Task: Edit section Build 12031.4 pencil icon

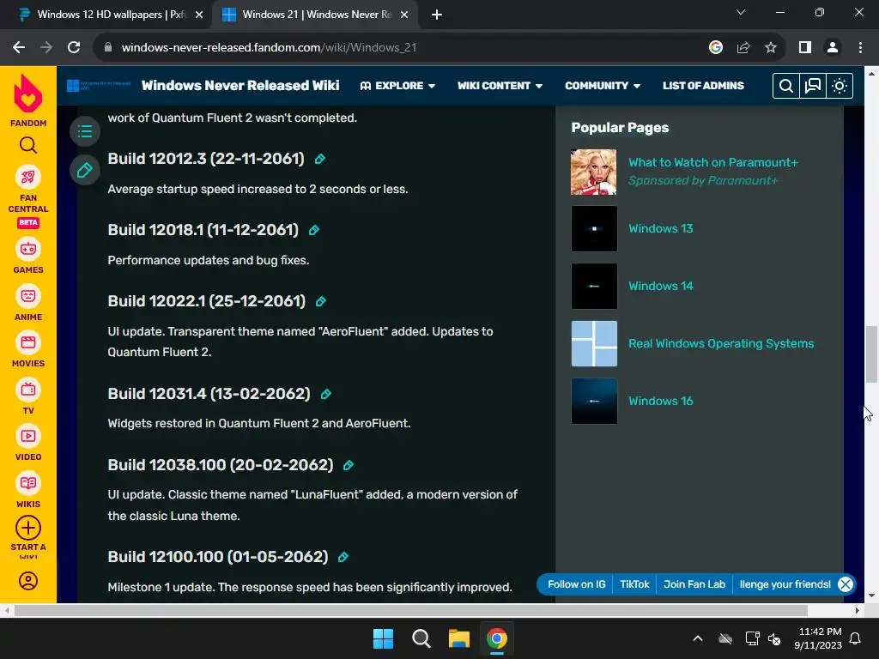Action: tap(325, 395)
